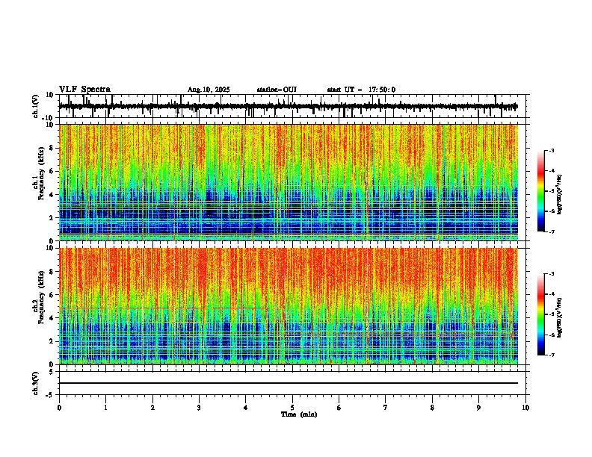Click time axis tick label "5"
The height and width of the screenshot is (457, 592).
(x=292, y=408)
